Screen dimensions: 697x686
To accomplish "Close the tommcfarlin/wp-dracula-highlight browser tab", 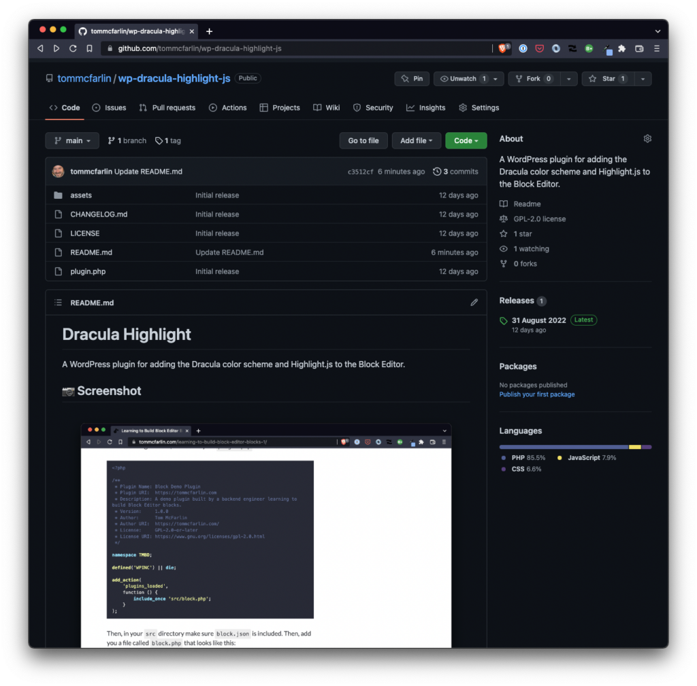I will pos(191,31).
